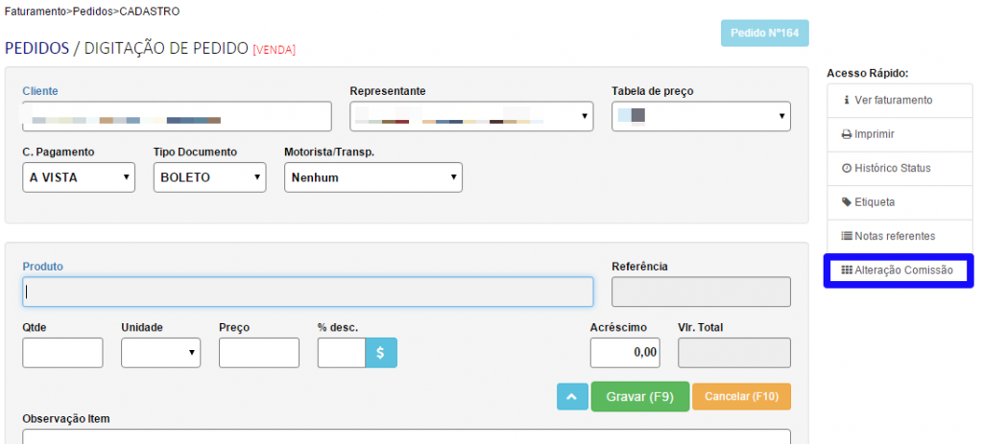Open the Unidade dropdown
Viewport: 983px width, 444px height.
click(x=160, y=353)
